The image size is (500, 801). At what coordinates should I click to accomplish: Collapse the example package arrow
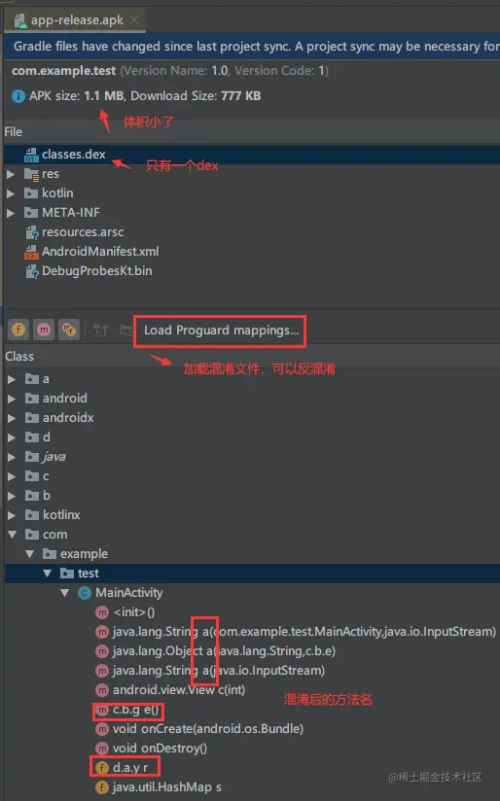pyautogui.click(x=29, y=554)
